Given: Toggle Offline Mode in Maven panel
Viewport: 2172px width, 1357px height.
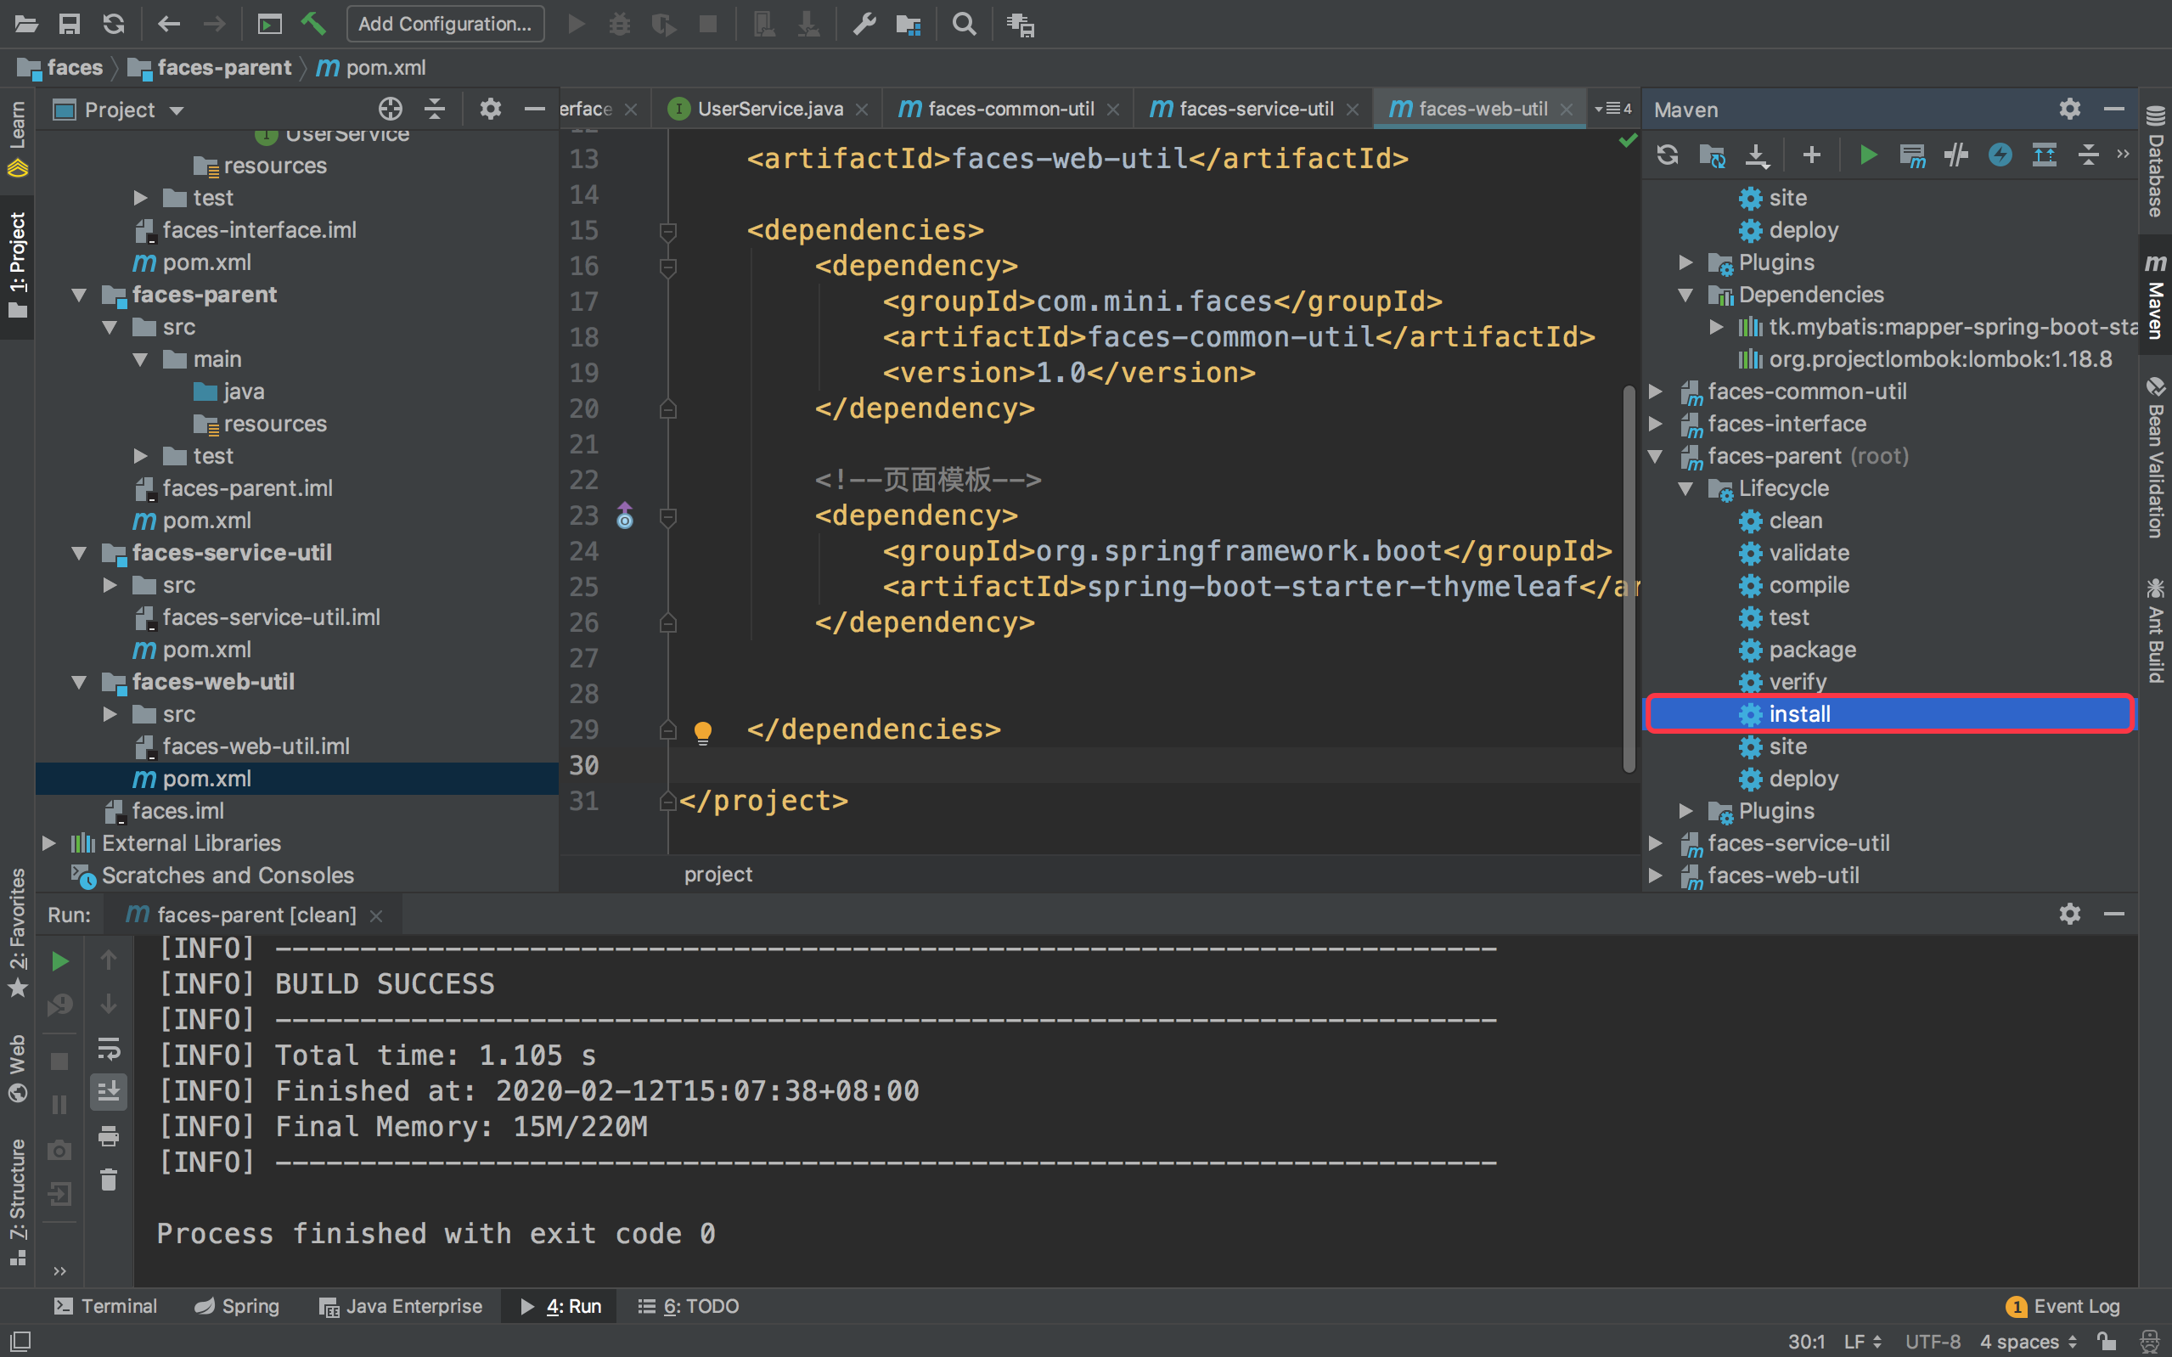Looking at the screenshot, I should tap(2000, 155).
